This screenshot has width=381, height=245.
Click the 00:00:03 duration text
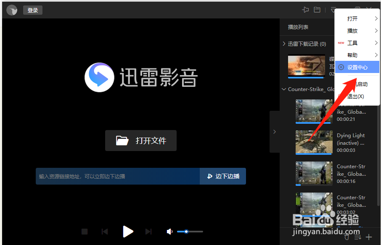(346, 150)
